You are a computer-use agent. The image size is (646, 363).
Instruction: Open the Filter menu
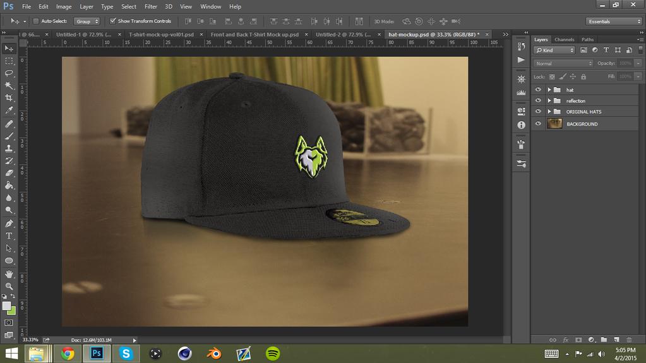pos(151,6)
